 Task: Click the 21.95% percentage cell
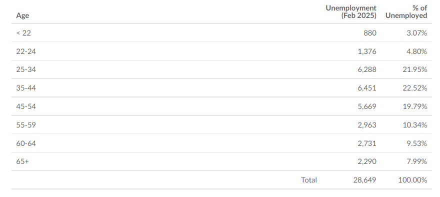[x=415, y=69]
